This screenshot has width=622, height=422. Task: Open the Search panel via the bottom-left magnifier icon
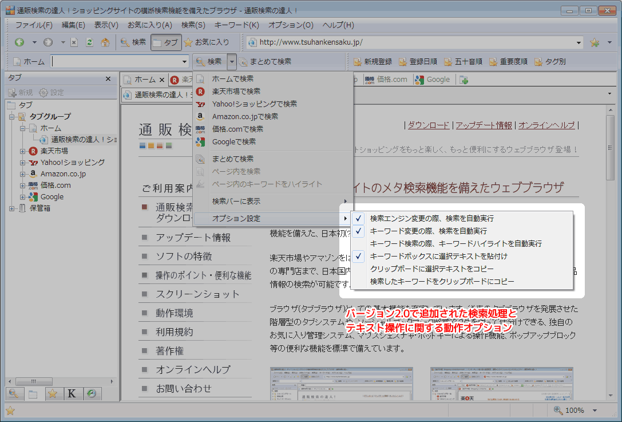click(14, 393)
